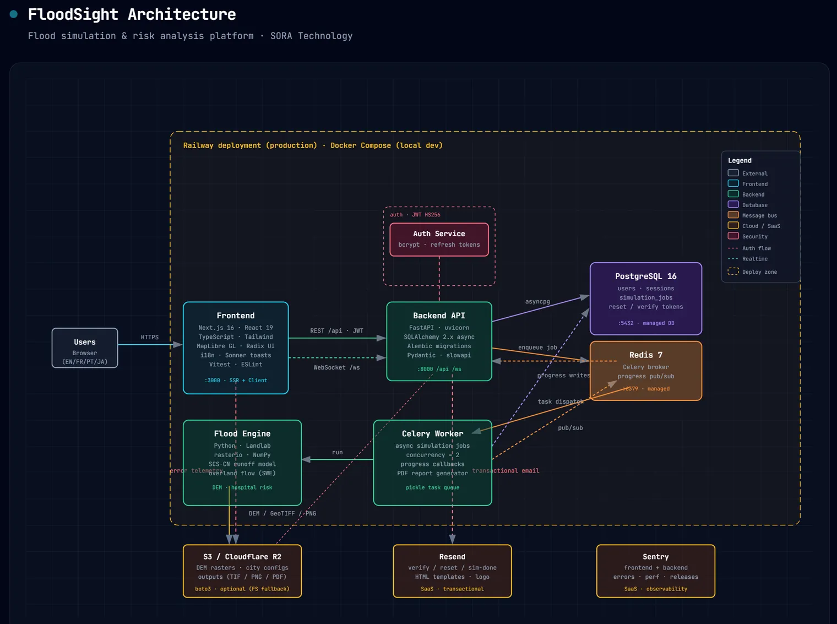Click the 'HTTPS' edge label

click(x=150, y=337)
